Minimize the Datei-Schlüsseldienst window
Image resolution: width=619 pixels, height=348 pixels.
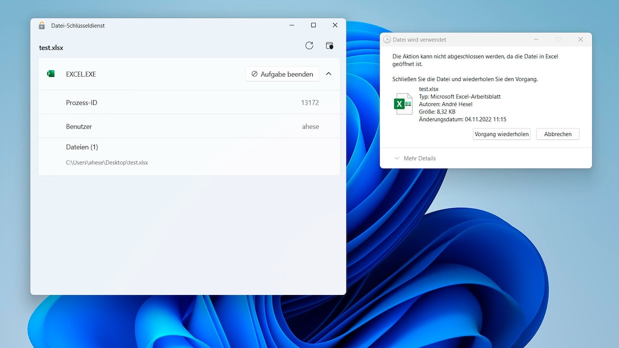click(292, 25)
